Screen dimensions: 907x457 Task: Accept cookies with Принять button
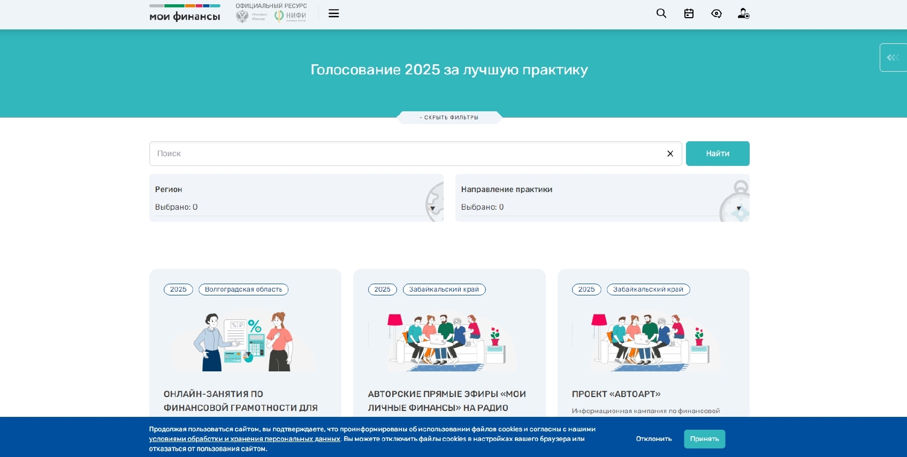pyautogui.click(x=704, y=439)
